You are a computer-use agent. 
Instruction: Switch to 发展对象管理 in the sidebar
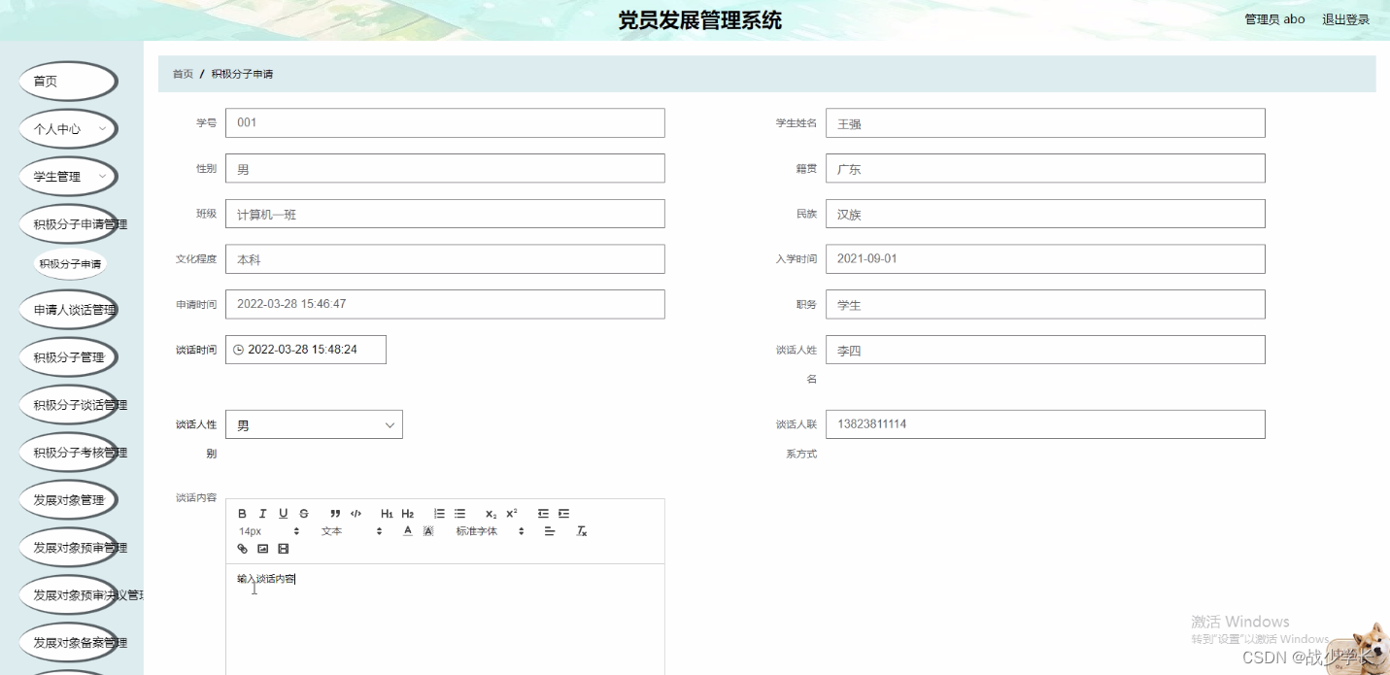[68, 499]
